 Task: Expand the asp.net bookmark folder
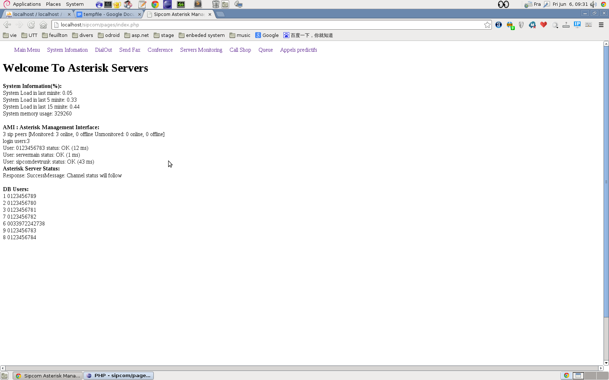click(136, 35)
